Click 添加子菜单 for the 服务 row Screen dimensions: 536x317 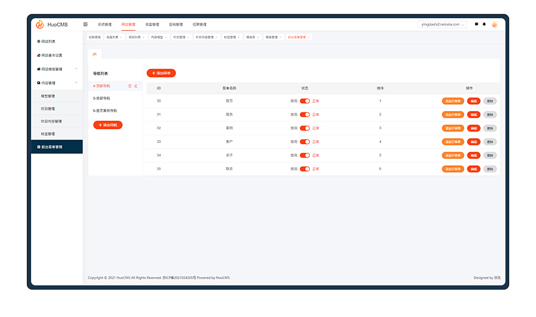453,114
